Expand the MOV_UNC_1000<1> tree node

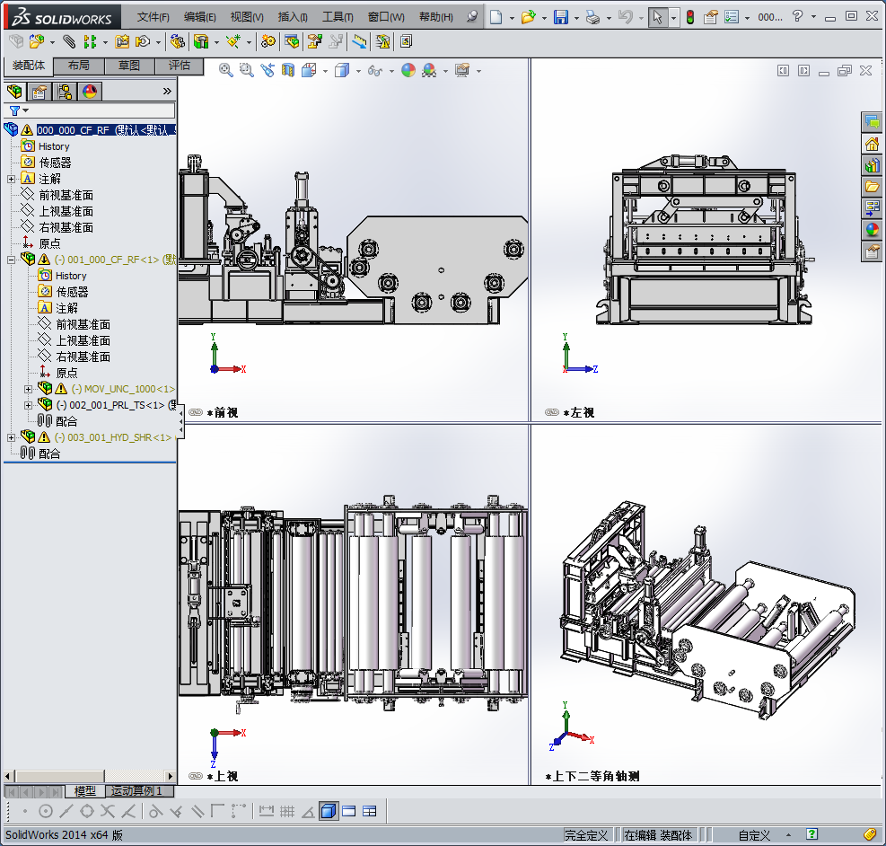tap(28, 389)
